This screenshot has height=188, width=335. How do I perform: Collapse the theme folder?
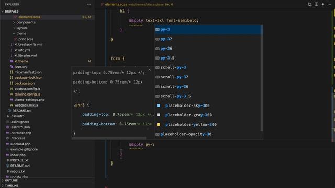(x=21, y=33)
